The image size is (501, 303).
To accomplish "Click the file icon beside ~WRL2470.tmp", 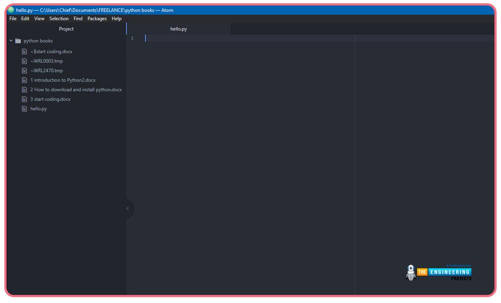I will [24, 70].
